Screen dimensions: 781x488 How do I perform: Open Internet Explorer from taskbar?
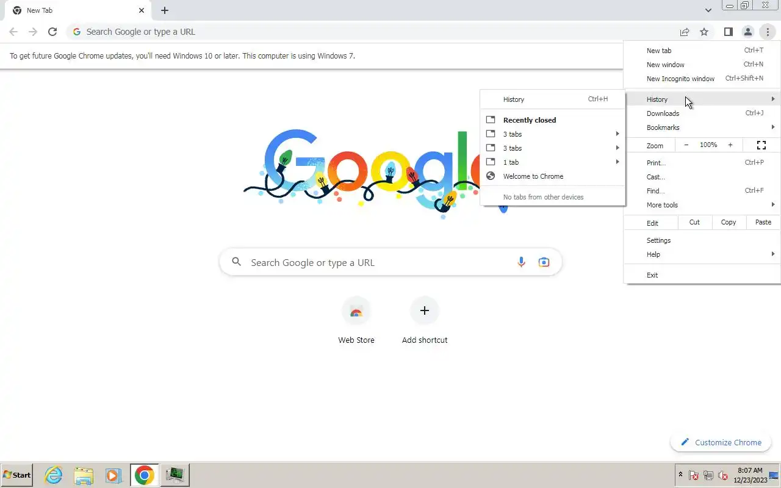(x=54, y=475)
